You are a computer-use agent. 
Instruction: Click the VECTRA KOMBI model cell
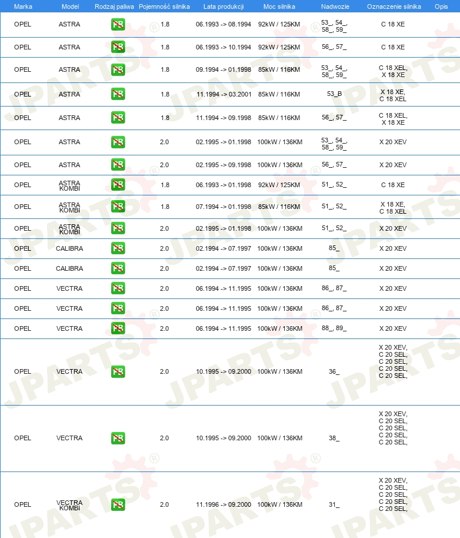coord(69,505)
